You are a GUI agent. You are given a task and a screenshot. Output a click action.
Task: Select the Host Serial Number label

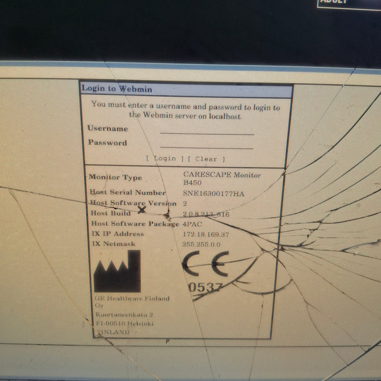[x=127, y=192]
